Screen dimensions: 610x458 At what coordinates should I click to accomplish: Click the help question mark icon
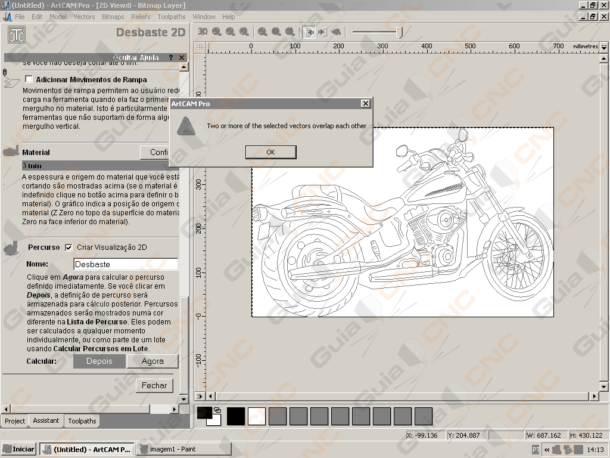coord(171,58)
